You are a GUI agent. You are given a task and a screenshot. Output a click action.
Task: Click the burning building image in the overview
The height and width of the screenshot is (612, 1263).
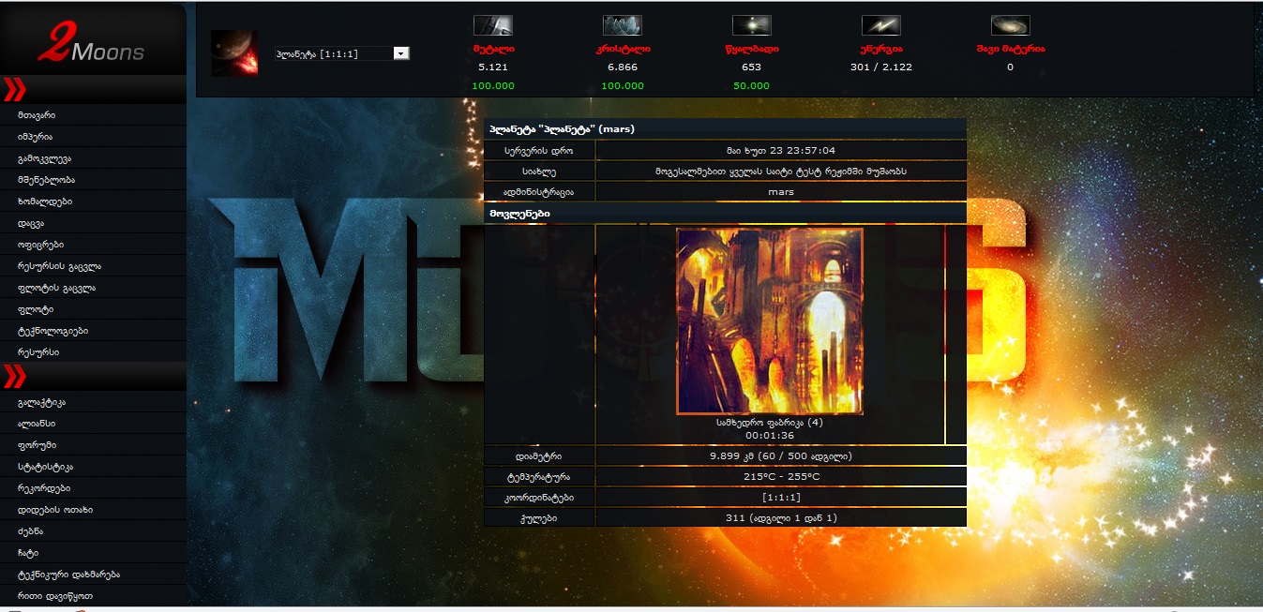coord(770,321)
